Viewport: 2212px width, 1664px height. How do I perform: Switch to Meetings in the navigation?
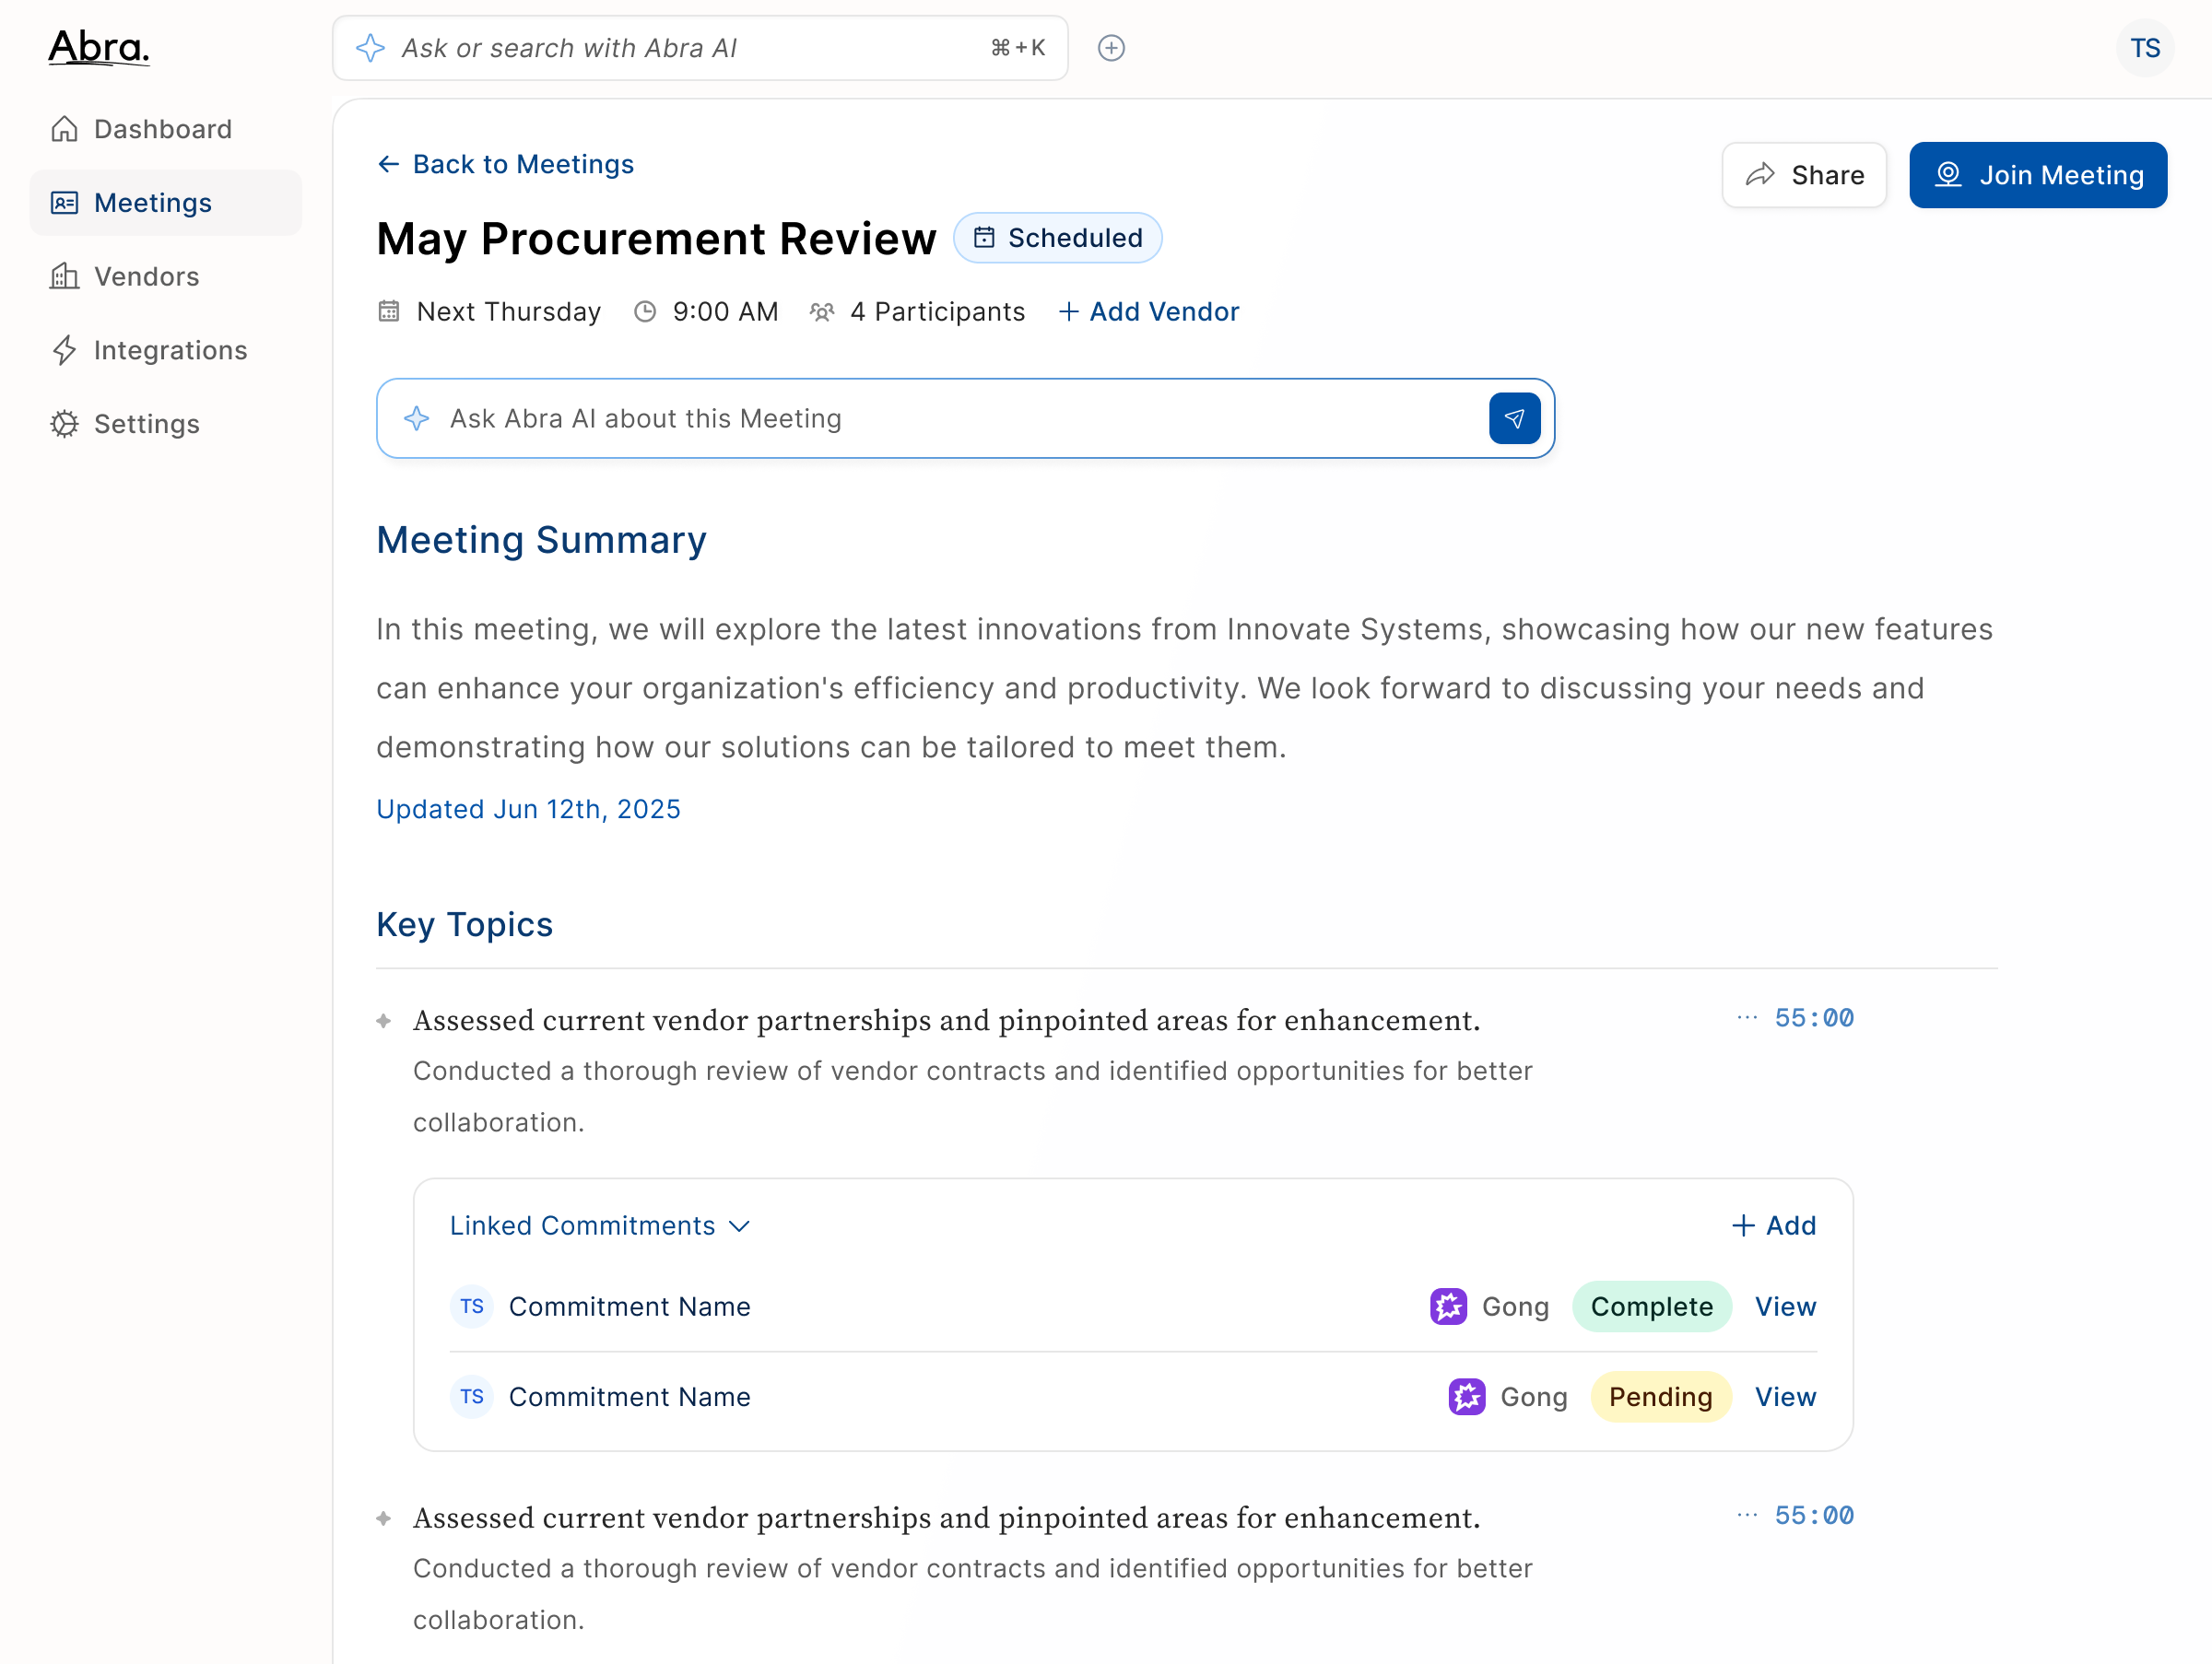click(x=153, y=202)
